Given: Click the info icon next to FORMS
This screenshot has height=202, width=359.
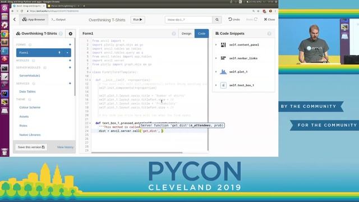Looking at the screenshot, I should tap(30, 45).
